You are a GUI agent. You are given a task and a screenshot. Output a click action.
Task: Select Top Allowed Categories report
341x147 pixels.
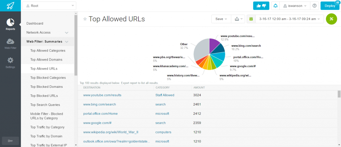(x=48, y=51)
